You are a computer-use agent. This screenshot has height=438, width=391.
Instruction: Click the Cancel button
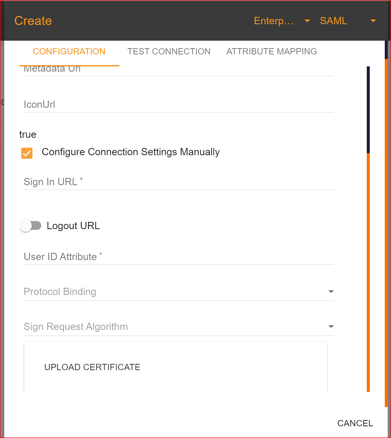point(355,423)
